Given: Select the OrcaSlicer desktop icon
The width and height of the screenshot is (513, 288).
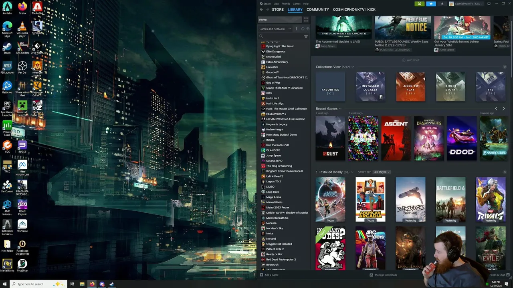Looking at the screenshot, I should pyautogui.click(x=22, y=266).
